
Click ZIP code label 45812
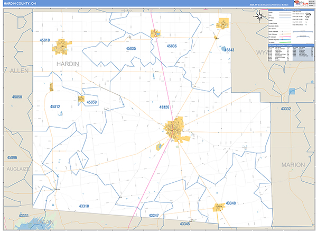point(55,106)
